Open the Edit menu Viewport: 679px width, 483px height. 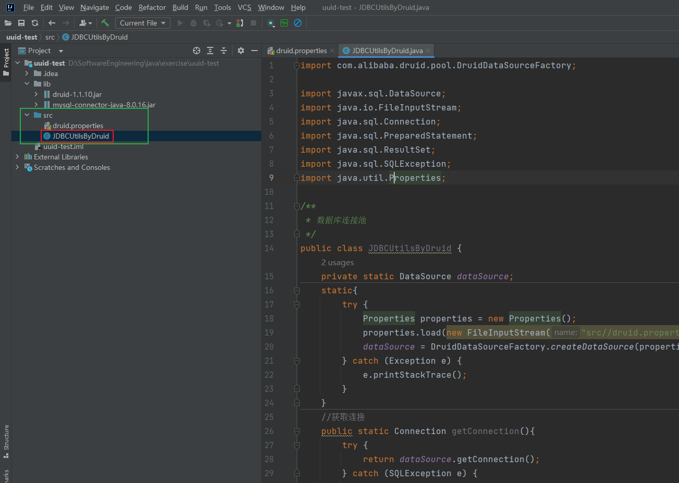pyautogui.click(x=46, y=7)
